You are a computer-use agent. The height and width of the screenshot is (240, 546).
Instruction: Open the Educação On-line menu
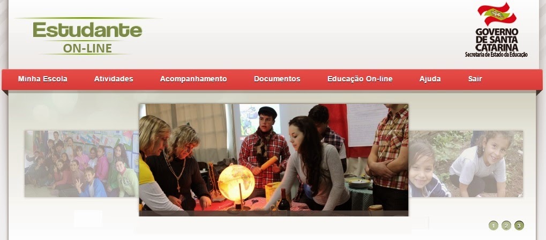click(360, 79)
